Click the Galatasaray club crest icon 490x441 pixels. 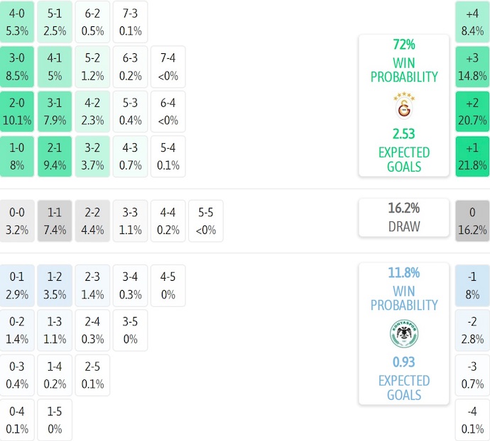click(x=403, y=107)
